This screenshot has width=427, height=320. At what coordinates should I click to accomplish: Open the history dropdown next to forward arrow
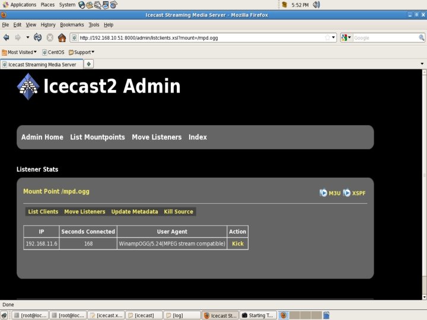[x=27, y=37]
